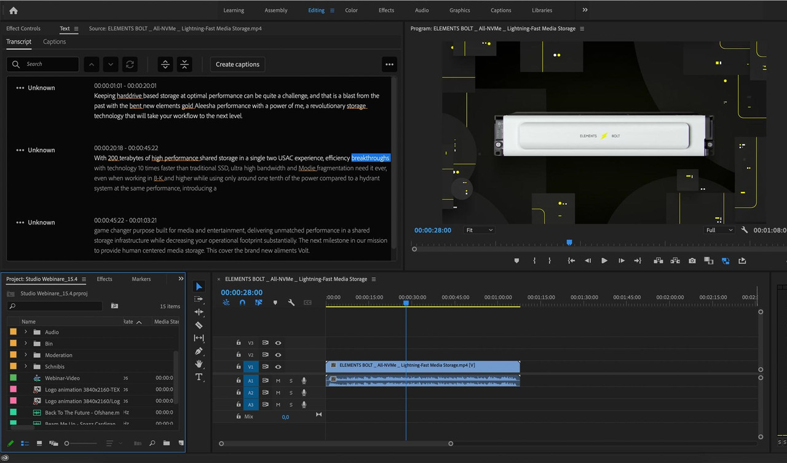
Task: Open the Full playback resolution dropdown
Action: pos(719,230)
